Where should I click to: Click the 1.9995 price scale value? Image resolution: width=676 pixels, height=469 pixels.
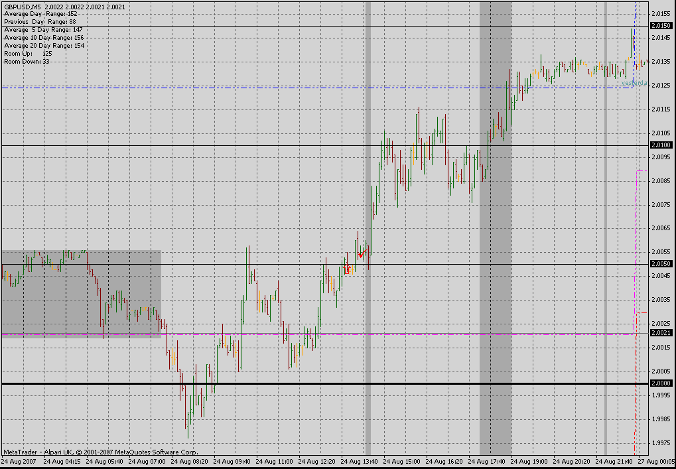coord(661,395)
